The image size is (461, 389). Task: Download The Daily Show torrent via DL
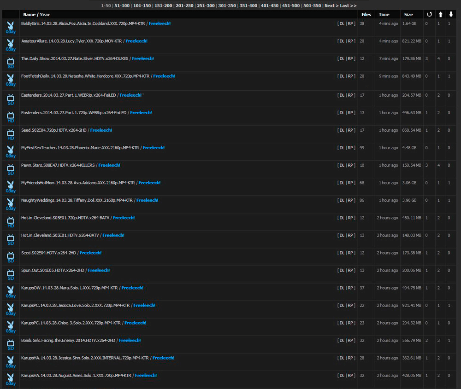click(342, 59)
